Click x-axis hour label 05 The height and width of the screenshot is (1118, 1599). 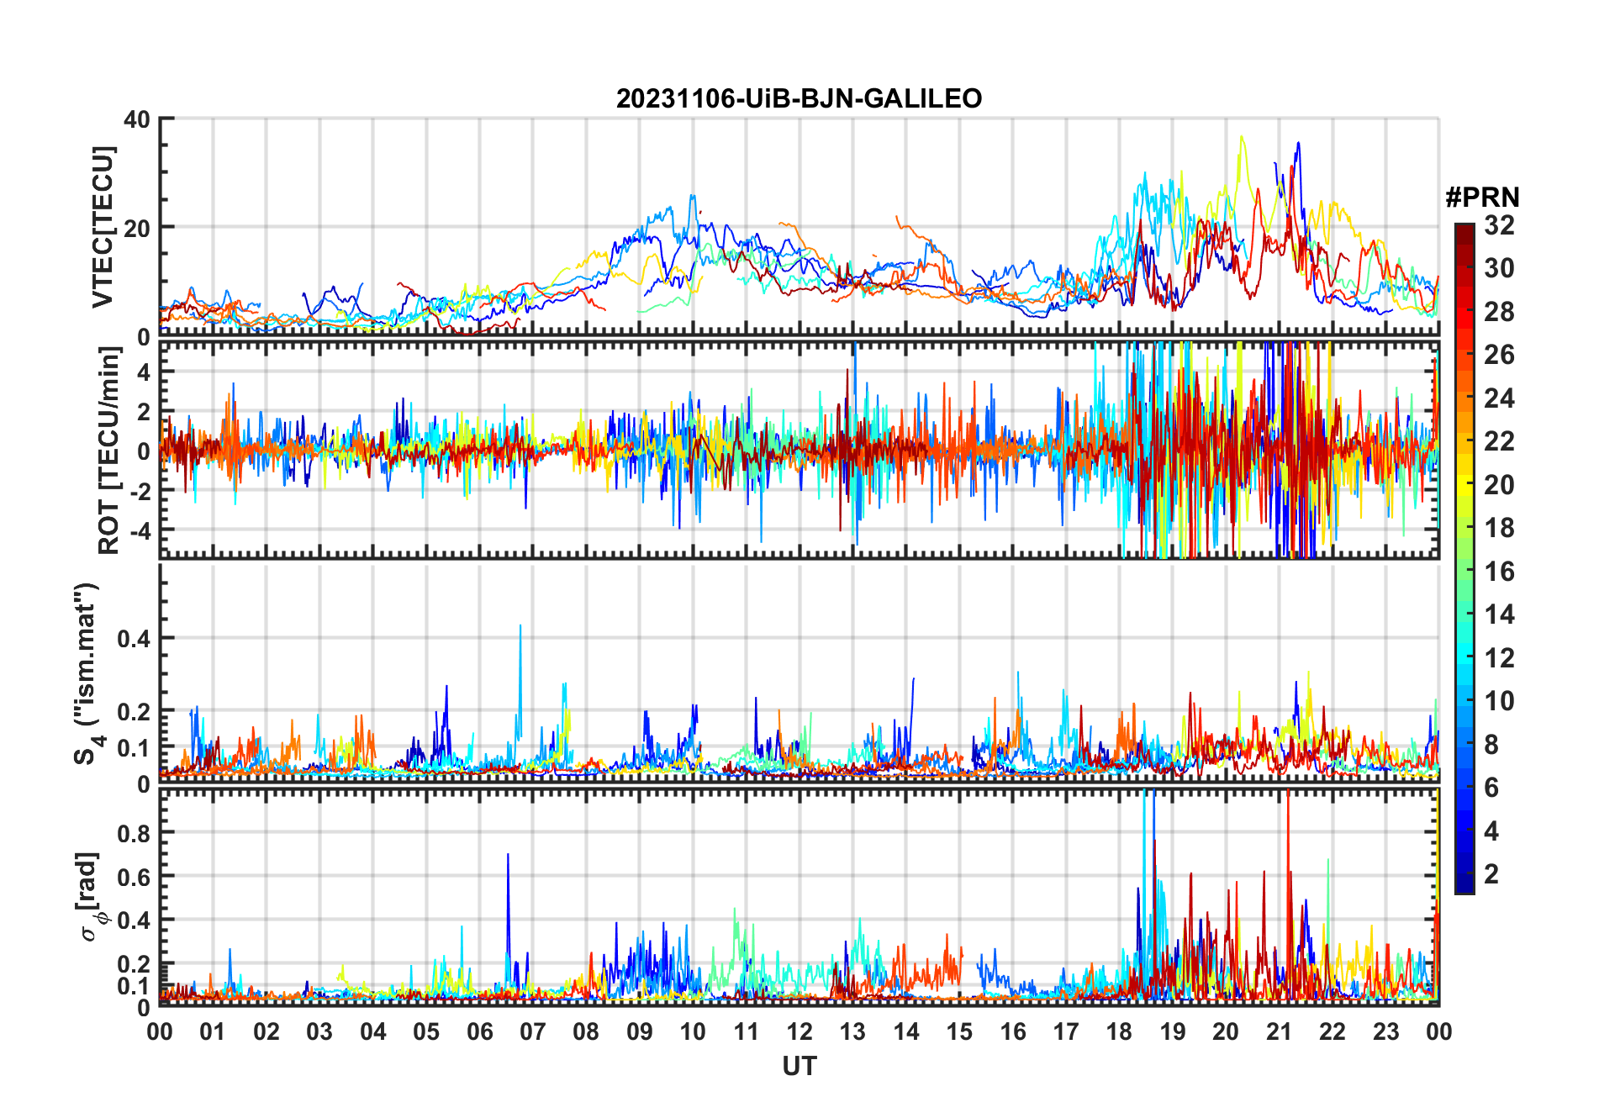pyautogui.click(x=426, y=1032)
